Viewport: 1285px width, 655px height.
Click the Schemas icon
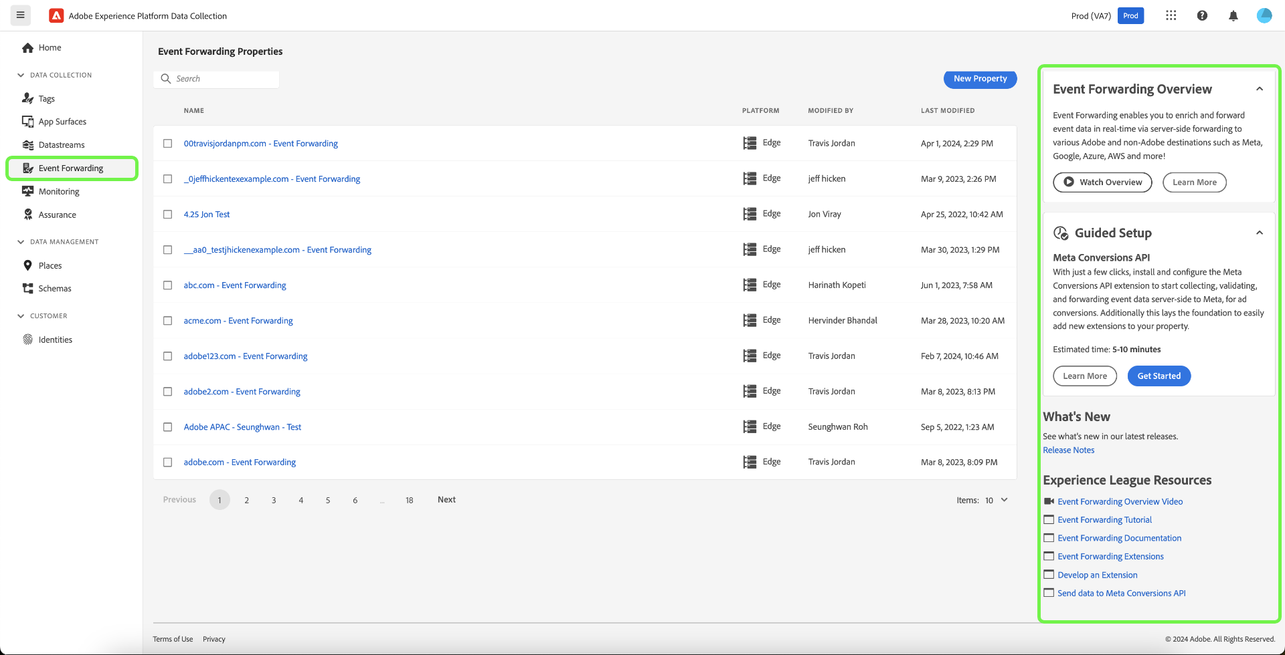click(x=27, y=289)
